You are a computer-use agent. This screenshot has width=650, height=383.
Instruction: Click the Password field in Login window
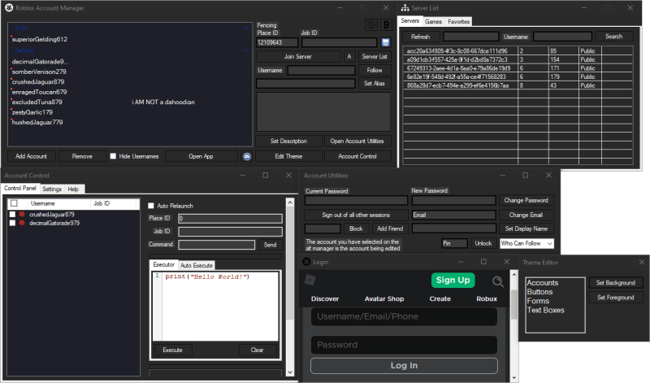click(404, 345)
